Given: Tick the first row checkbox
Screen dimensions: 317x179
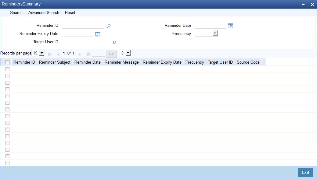Looking at the screenshot, I should tap(8, 69).
